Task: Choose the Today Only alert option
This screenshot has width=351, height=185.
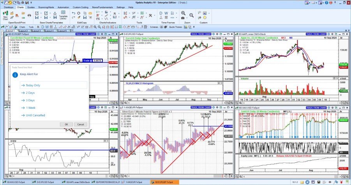Action: pyautogui.click(x=34, y=85)
